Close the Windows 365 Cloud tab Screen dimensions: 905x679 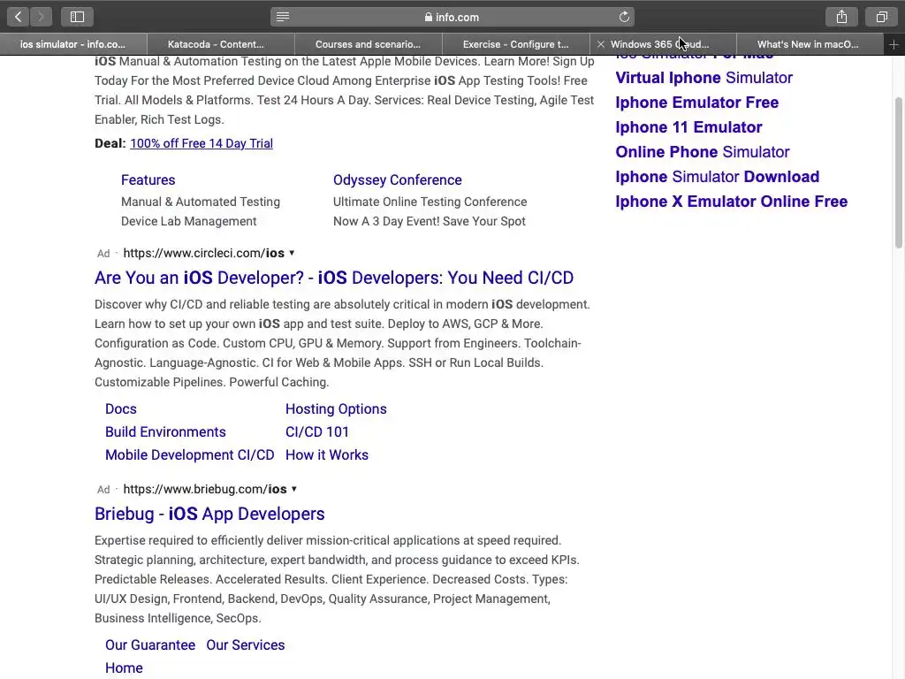601,44
